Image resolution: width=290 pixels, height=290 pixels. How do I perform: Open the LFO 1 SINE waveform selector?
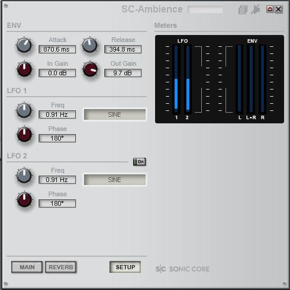point(115,114)
